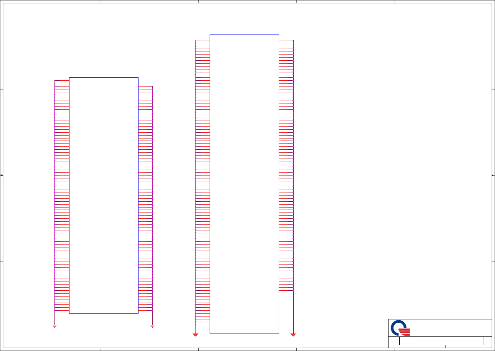495x351 pixels.
Task: Select the smaller blue connector component body
Action: click(x=104, y=195)
